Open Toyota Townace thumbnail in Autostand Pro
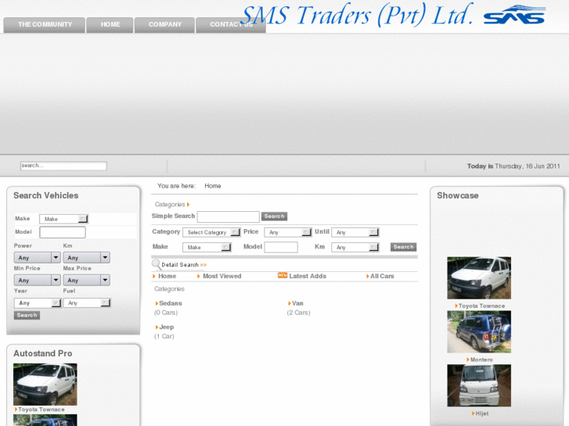The image size is (569, 426). click(45, 385)
